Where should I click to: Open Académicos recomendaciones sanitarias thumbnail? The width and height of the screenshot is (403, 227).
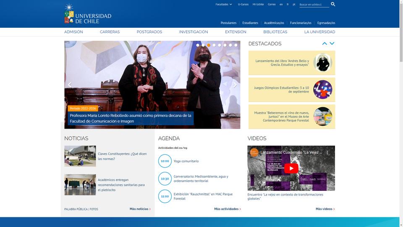80,185
